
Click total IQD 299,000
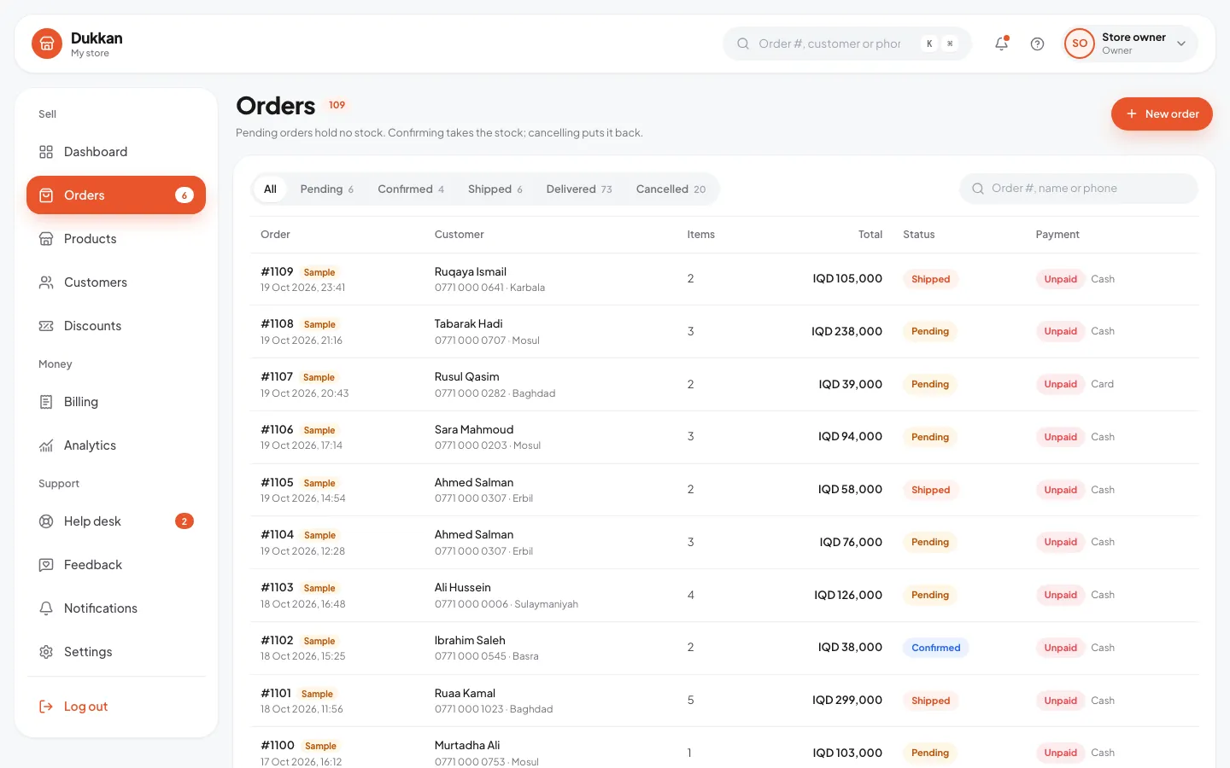[847, 701]
